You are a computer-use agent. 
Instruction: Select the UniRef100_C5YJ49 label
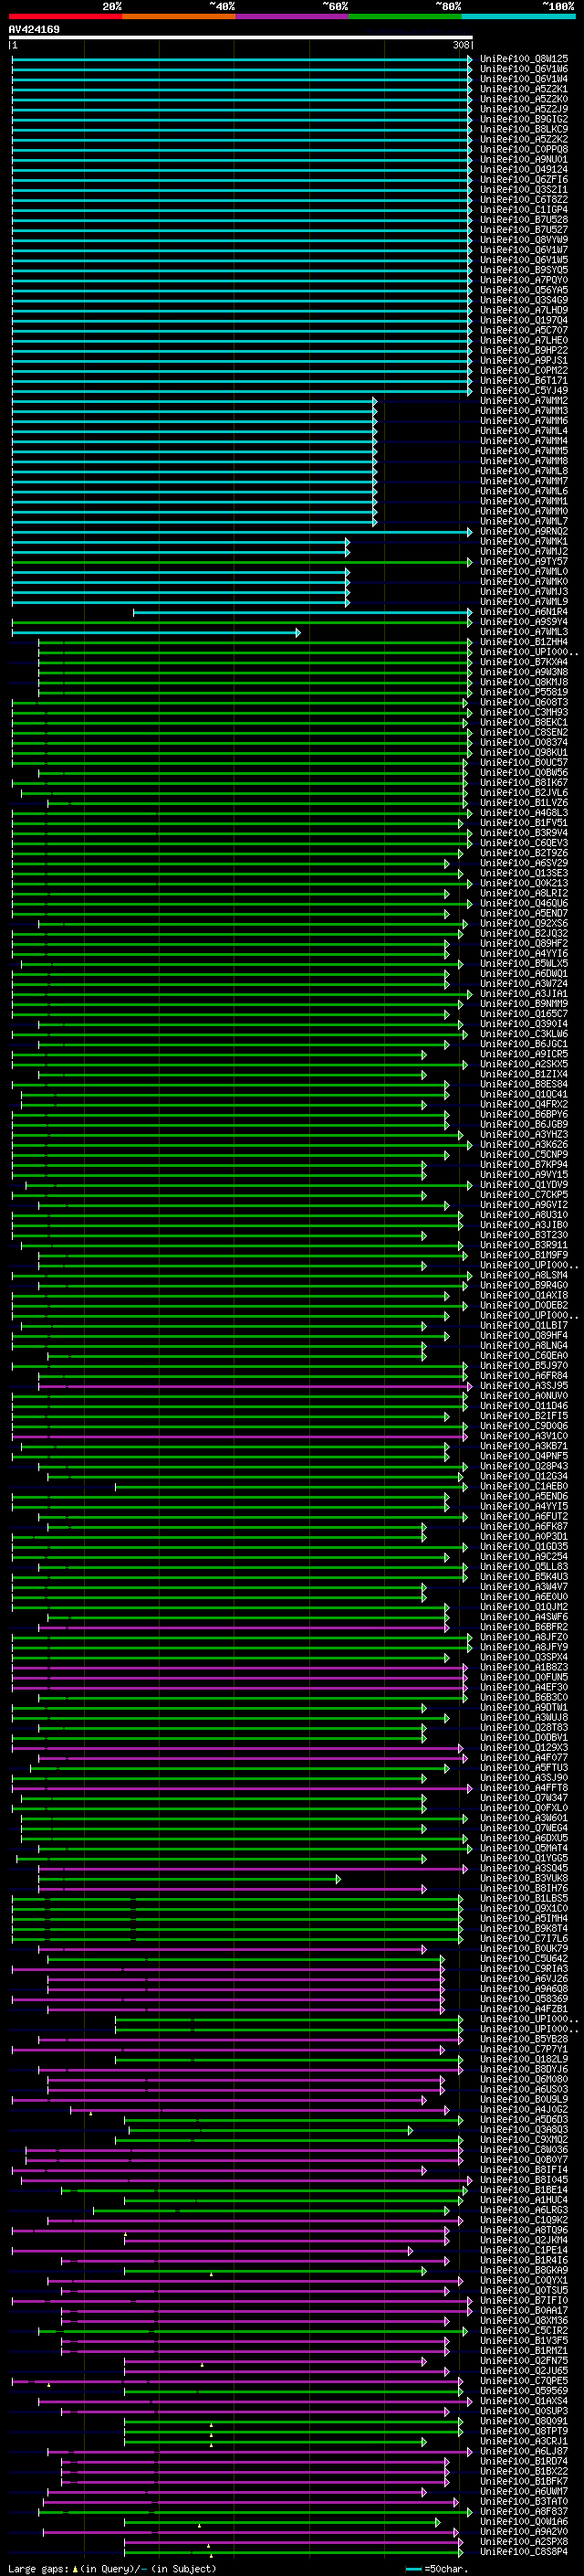click(524, 390)
